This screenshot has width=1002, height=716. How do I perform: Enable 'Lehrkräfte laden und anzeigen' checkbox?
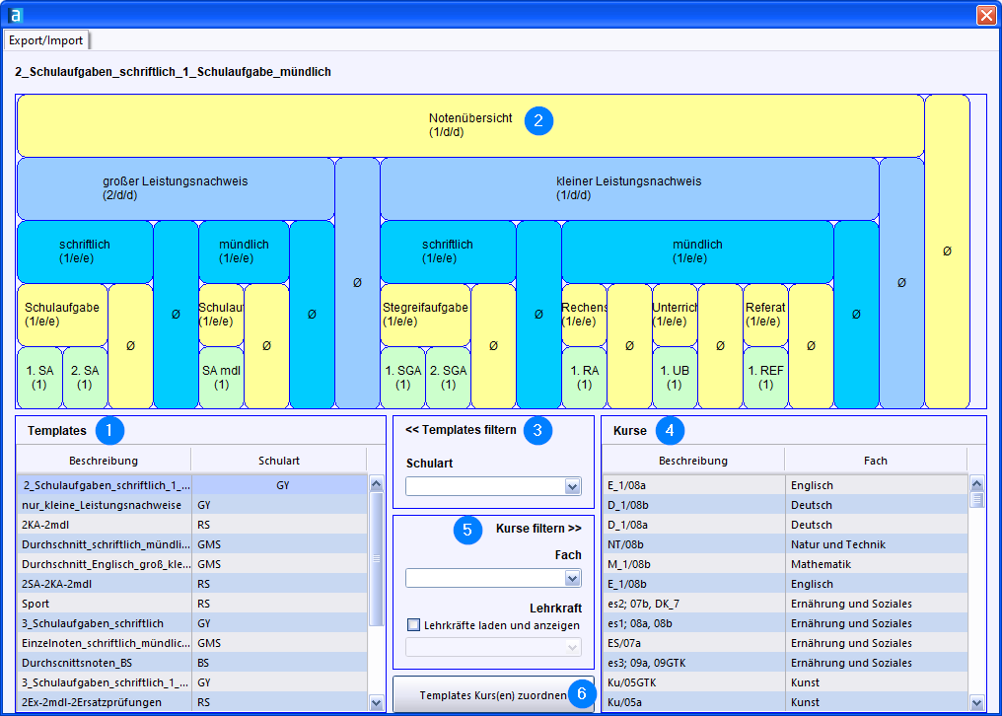click(414, 624)
